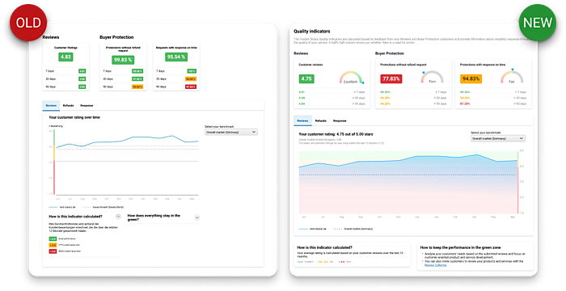Click the orange 94.83% score badge
This screenshot has height=291, width=566.
471,78
